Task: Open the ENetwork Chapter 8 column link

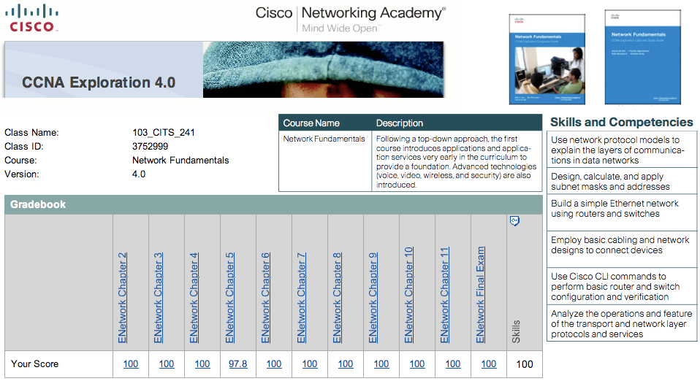Action: (x=337, y=298)
